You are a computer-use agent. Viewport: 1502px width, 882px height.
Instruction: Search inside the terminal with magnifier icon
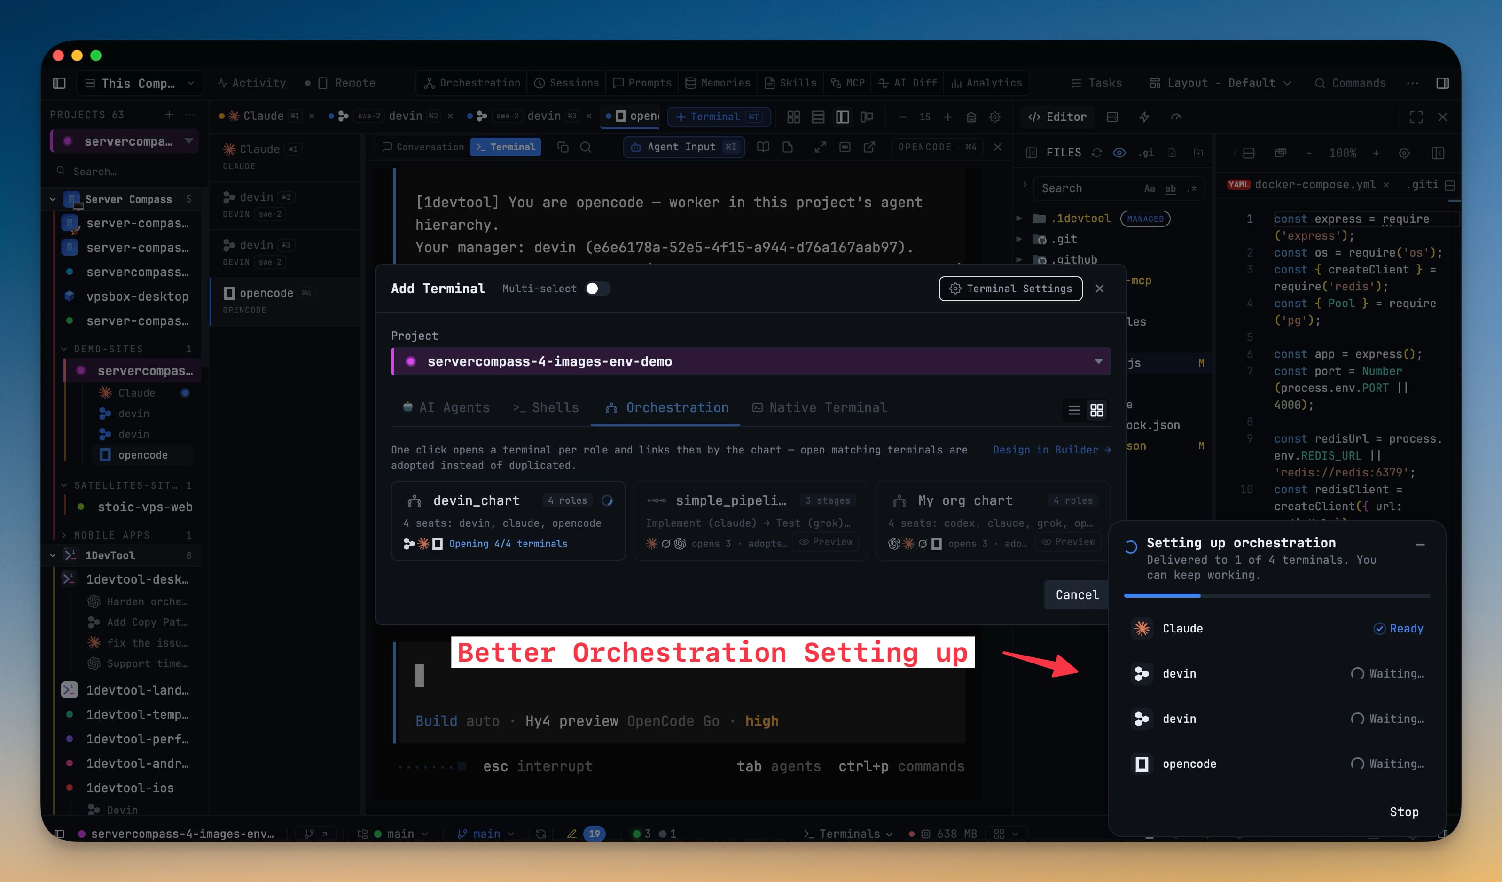tap(586, 147)
